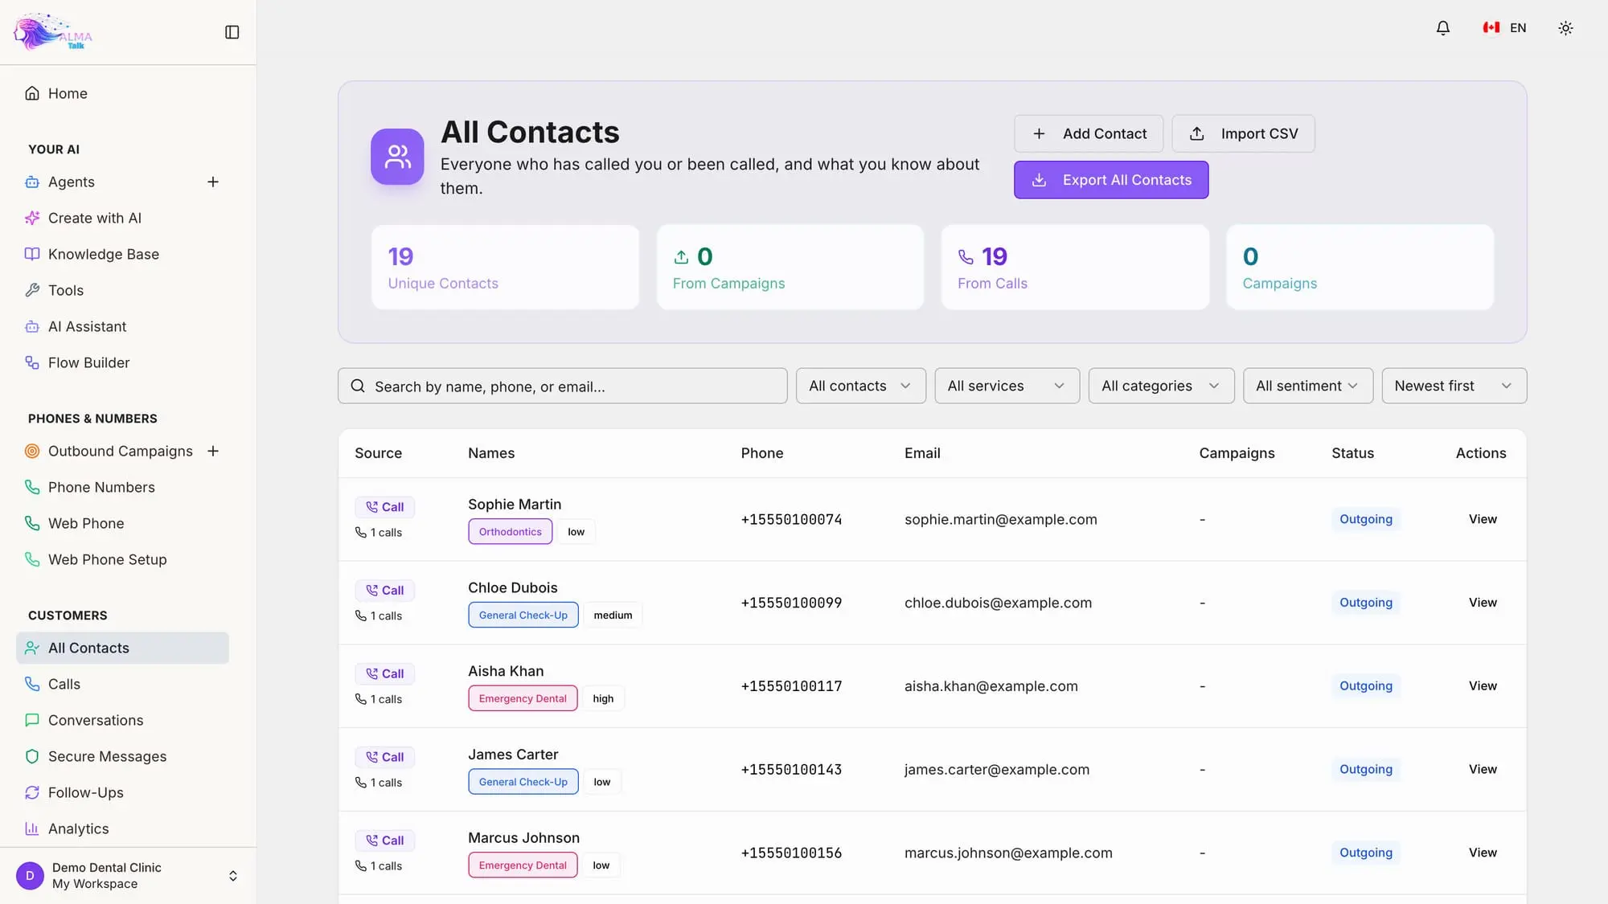Change language via EN flag selector

pyautogui.click(x=1504, y=28)
